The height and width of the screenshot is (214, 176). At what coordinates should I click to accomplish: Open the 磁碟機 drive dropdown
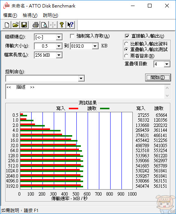point(59,37)
